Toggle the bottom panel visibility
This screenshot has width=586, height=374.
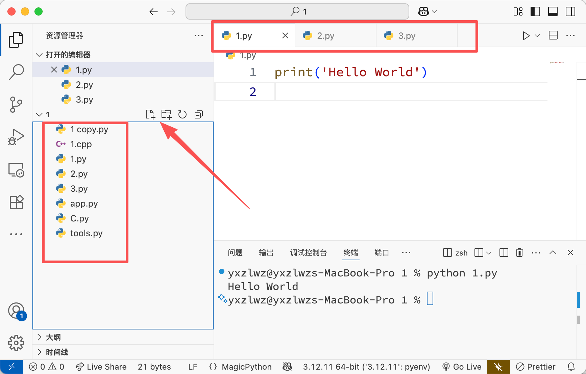point(553,11)
